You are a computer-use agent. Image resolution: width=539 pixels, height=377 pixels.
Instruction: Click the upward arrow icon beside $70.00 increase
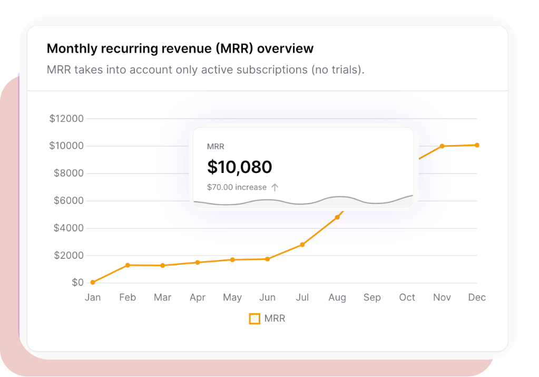(275, 187)
